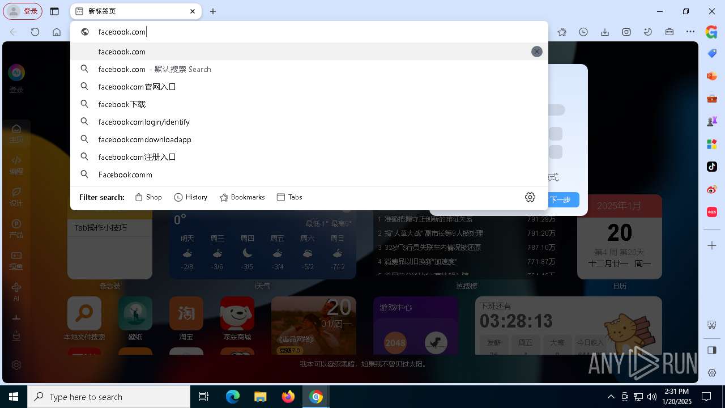Open the 设计 item in left navigation

click(16, 197)
